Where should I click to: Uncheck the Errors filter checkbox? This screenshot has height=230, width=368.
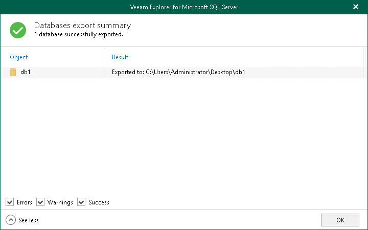click(x=10, y=202)
